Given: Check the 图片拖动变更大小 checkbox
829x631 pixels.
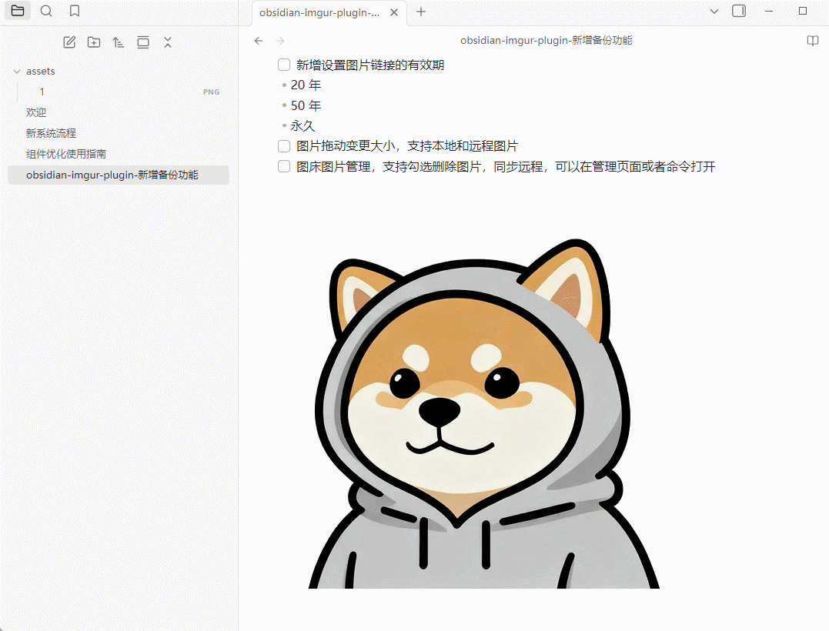Looking at the screenshot, I should (x=283, y=145).
